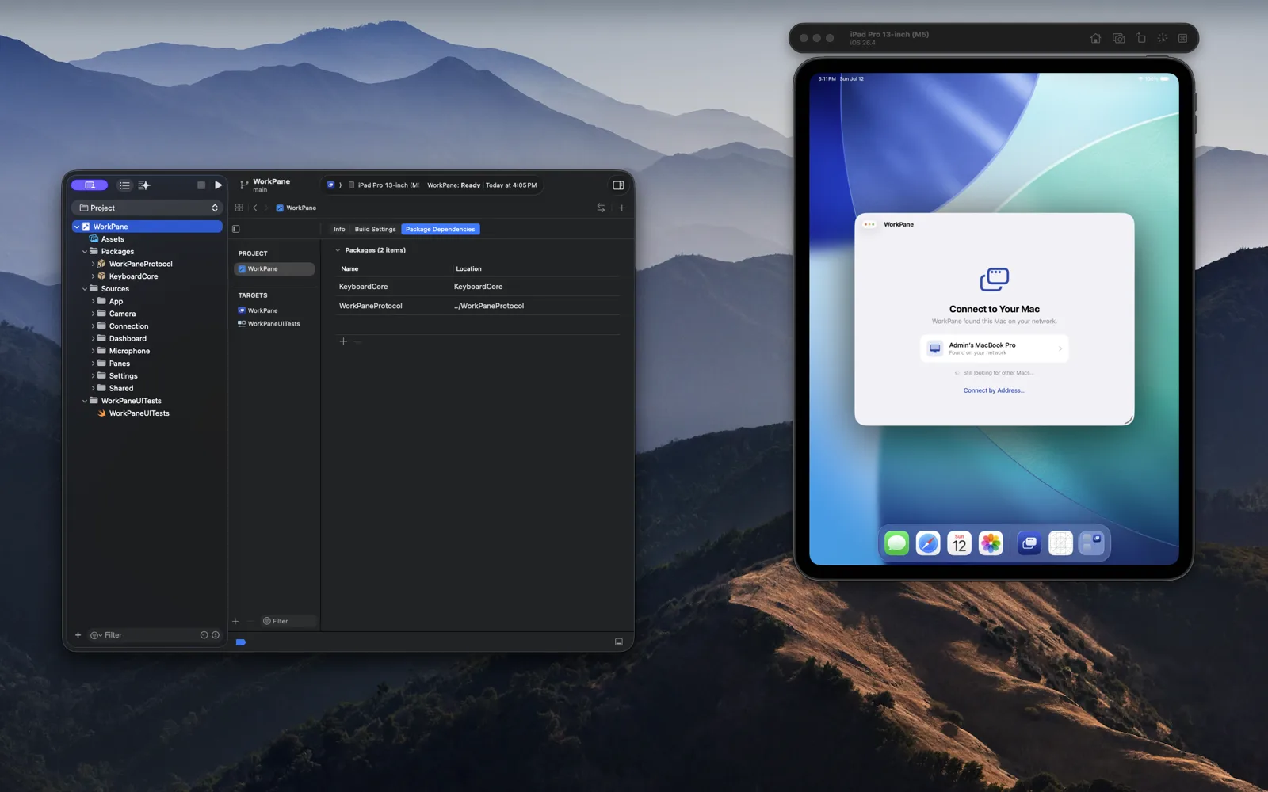Open the editor review changes arrows icon
Image resolution: width=1268 pixels, height=792 pixels.
click(x=601, y=208)
